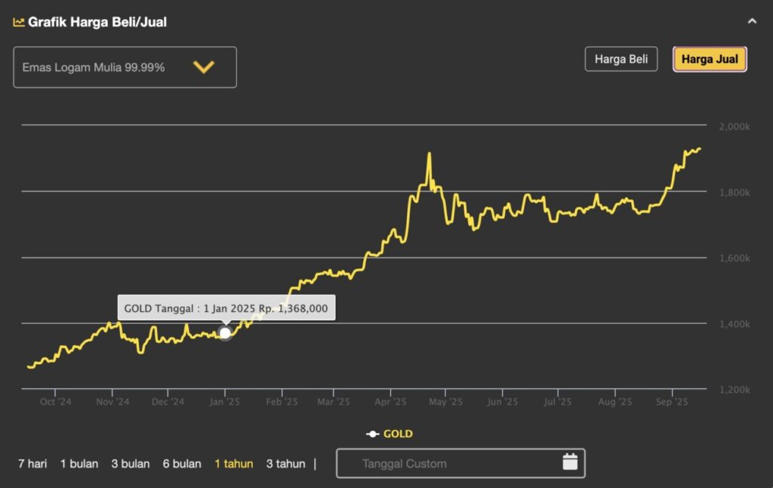Choose the 3 tahun time range
This screenshot has height=488, width=773.
coord(285,464)
